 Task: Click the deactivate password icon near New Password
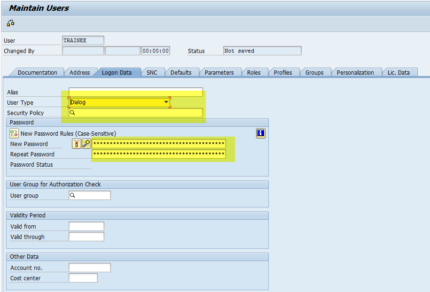pyautogui.click(x=77, y=144)
